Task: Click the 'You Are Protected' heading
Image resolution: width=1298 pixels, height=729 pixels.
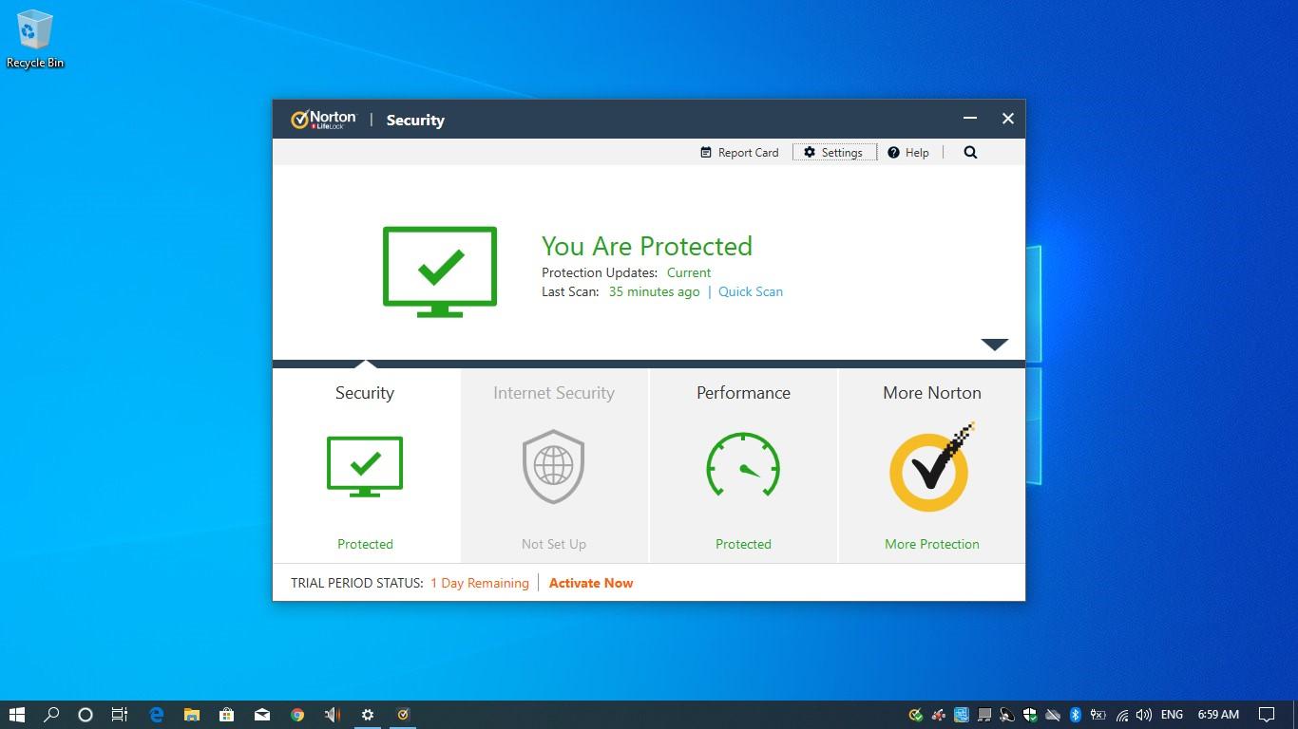Action: [x=647, y=246]
